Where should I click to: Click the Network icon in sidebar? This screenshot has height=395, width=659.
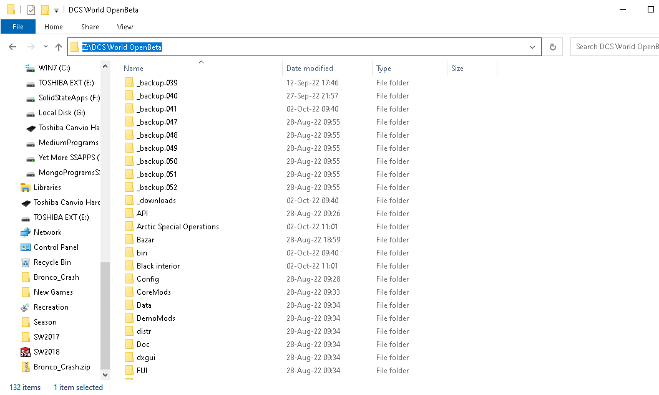pos(26,232)
